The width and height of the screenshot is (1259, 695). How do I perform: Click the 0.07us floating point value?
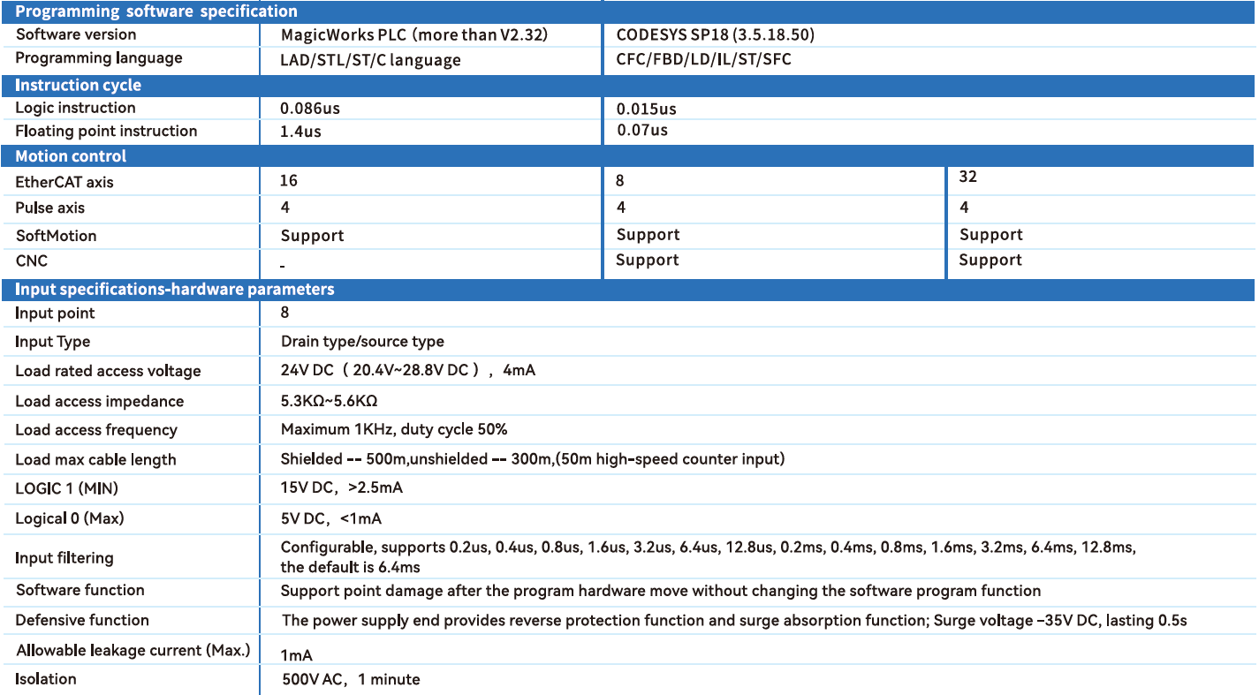[641, 131]
